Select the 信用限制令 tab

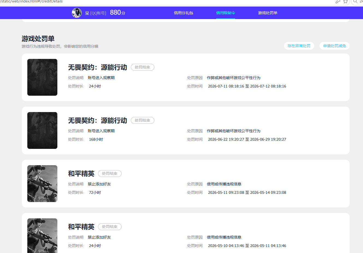[226, 13]
